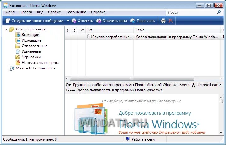The width and height of the screenshot is (226, 145).
Task: Click the search magnifier icon
Action: (x=219, y=12)
